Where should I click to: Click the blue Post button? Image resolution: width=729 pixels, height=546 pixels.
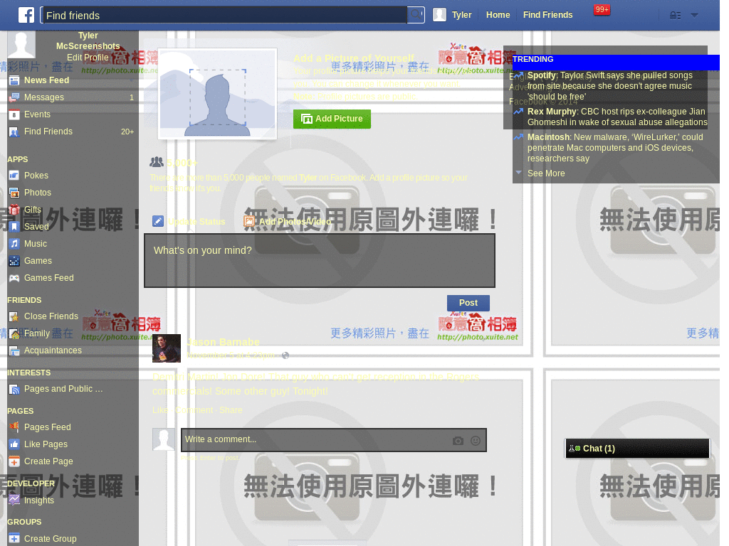tap(468, 303)
